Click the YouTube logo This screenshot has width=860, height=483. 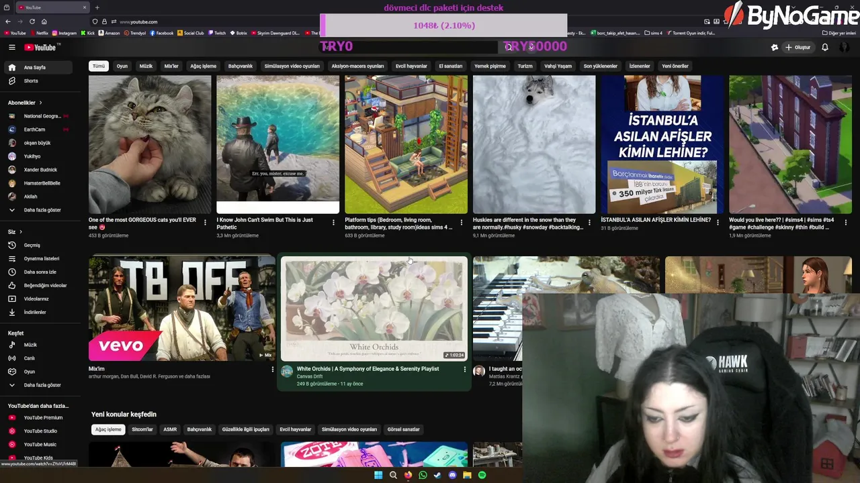tap(42, 47)
